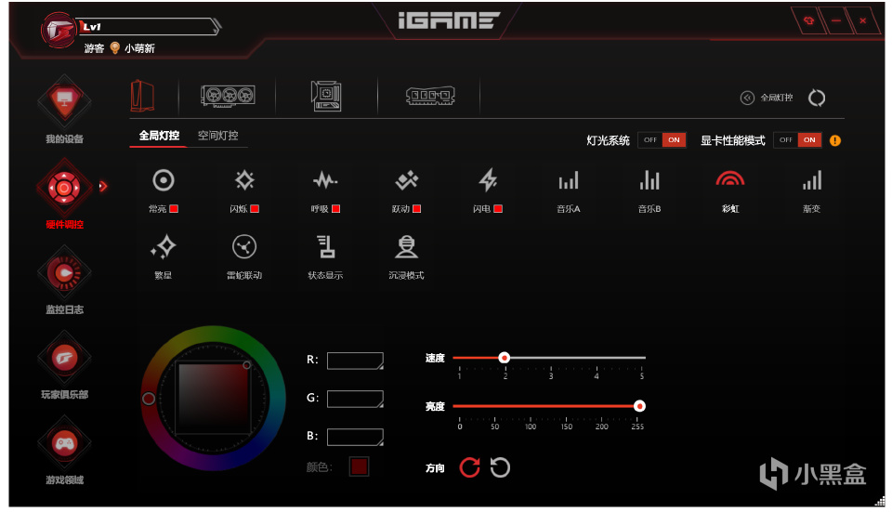892x512 pixels.
Task: Open 游戏领域 in sidebar
Action: pyautogui.click(x=64, y=451)
